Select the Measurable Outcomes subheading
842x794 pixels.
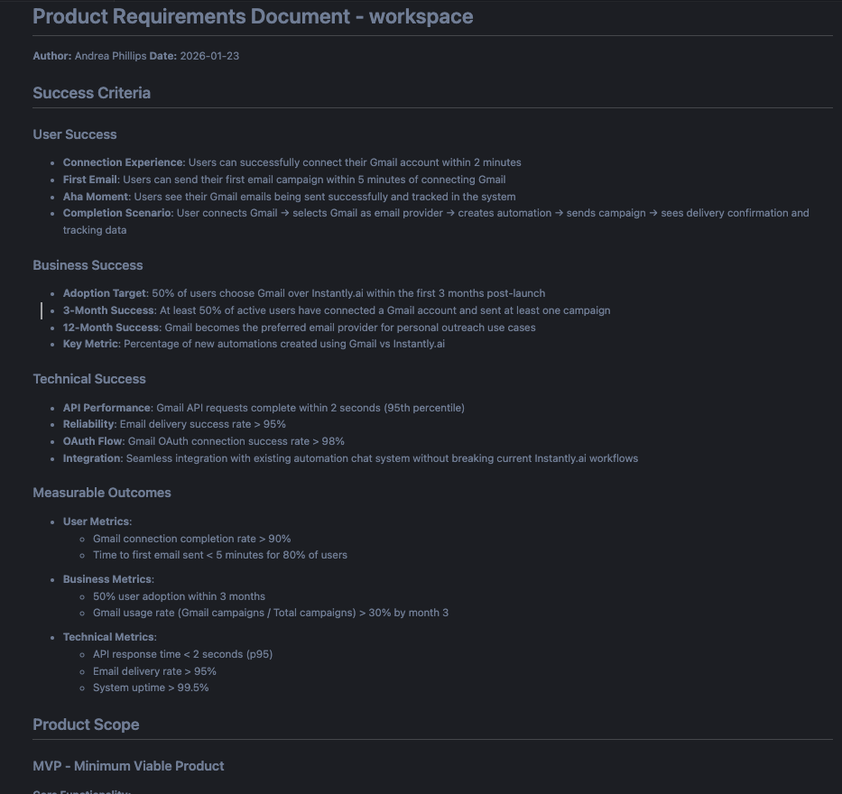tap(102, 493)
